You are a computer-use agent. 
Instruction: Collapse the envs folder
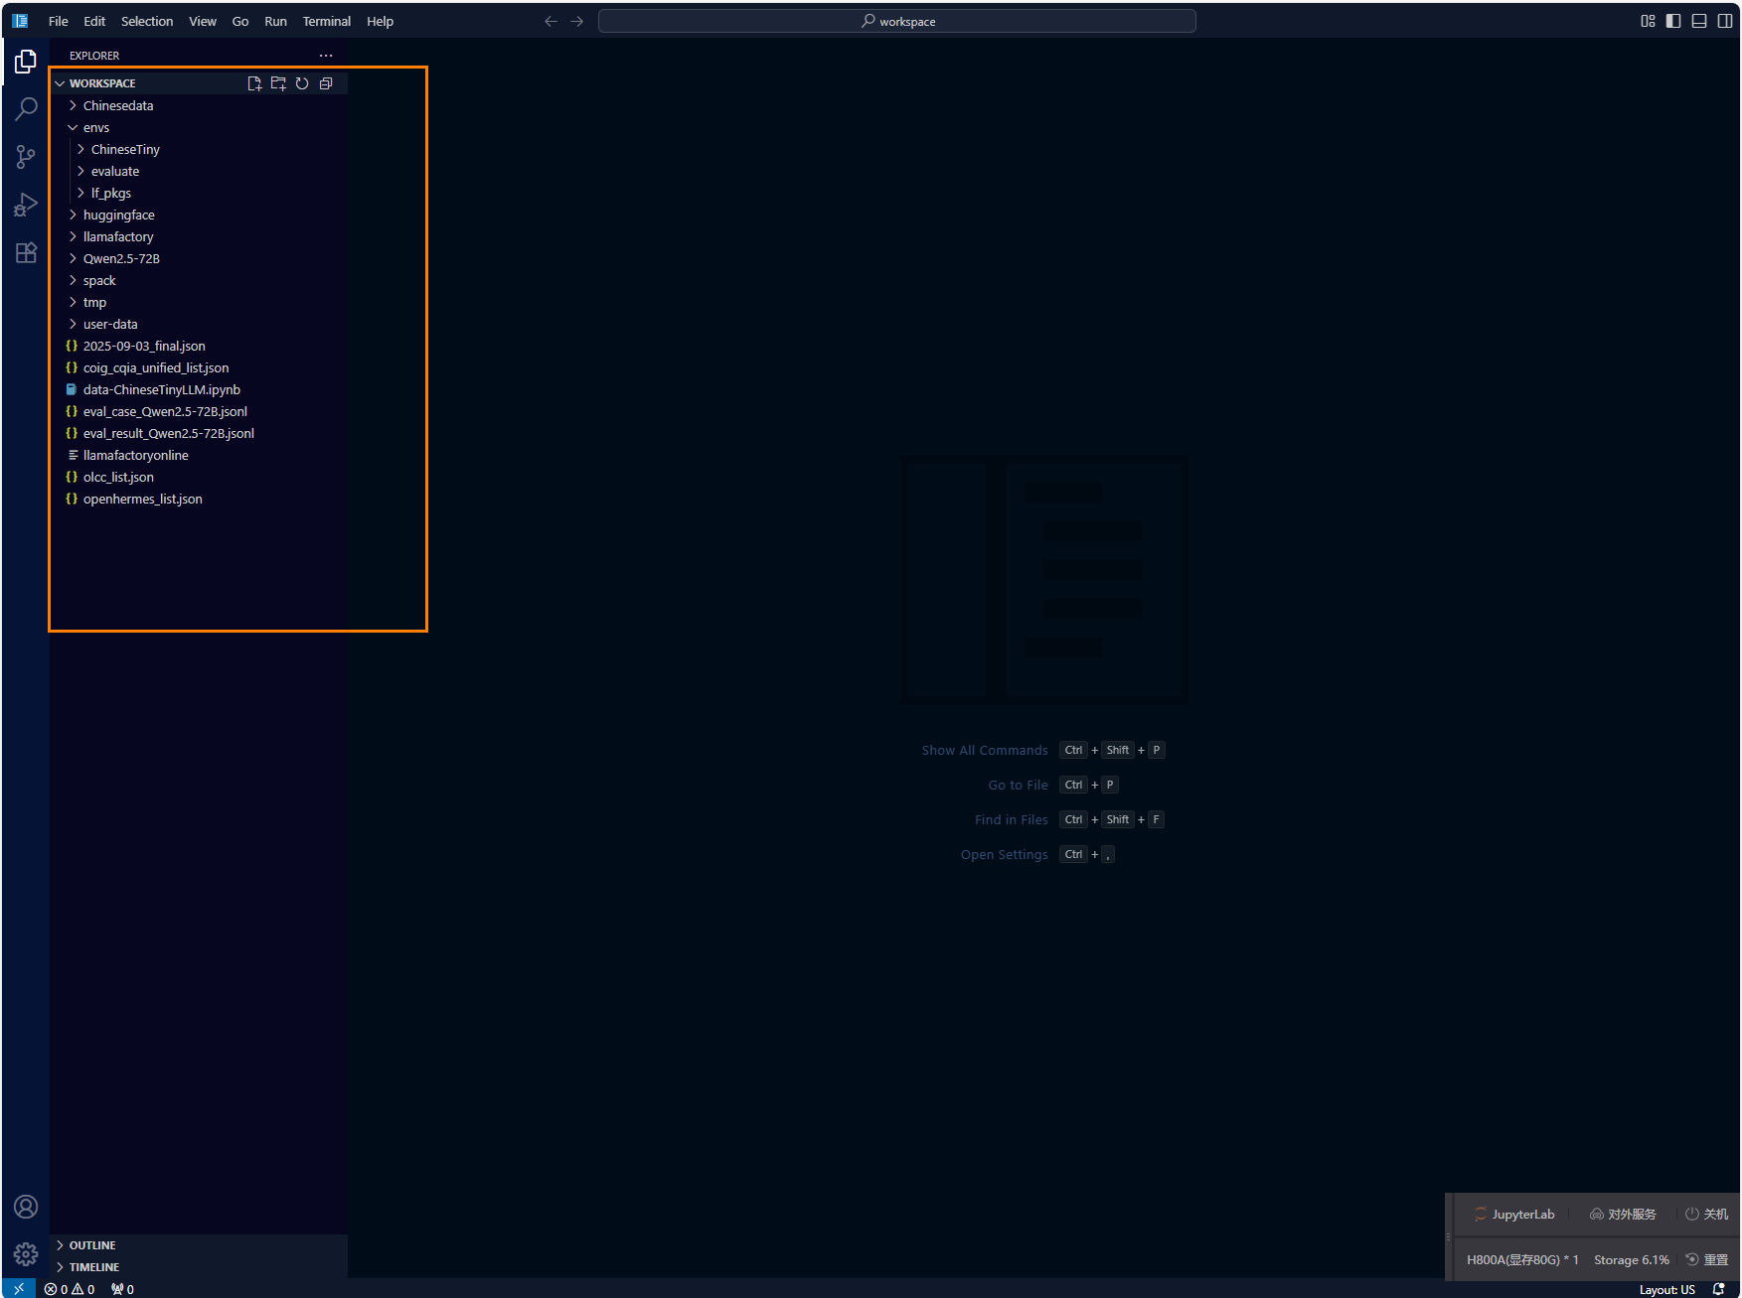pos(95,127)
